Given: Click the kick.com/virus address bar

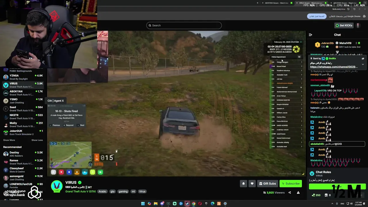Looking at the screenshot, I should coord(339,9).
